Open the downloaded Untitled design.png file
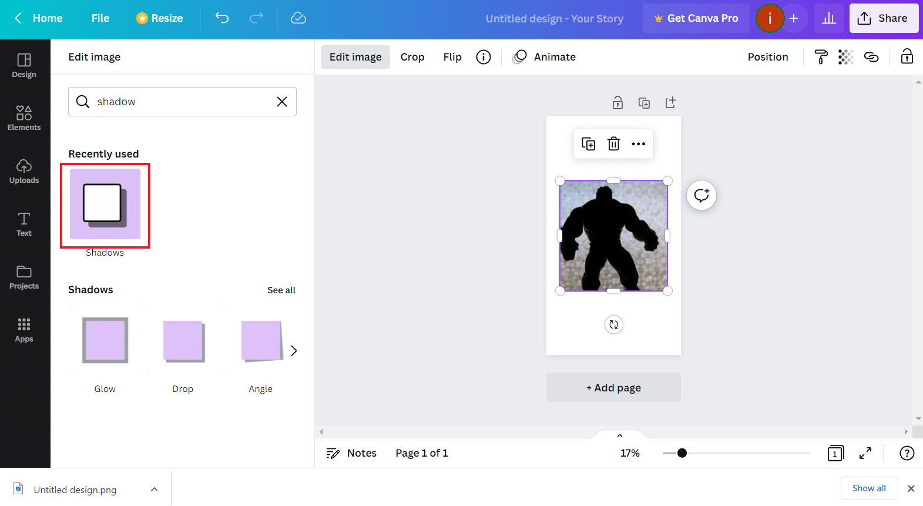923x506 pixels. [x=75, y=490]
